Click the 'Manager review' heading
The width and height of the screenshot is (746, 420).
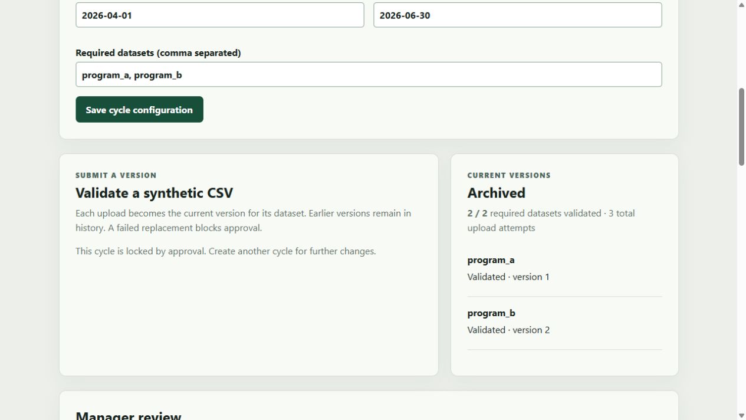pyautogui.click(x=128, y=415)
